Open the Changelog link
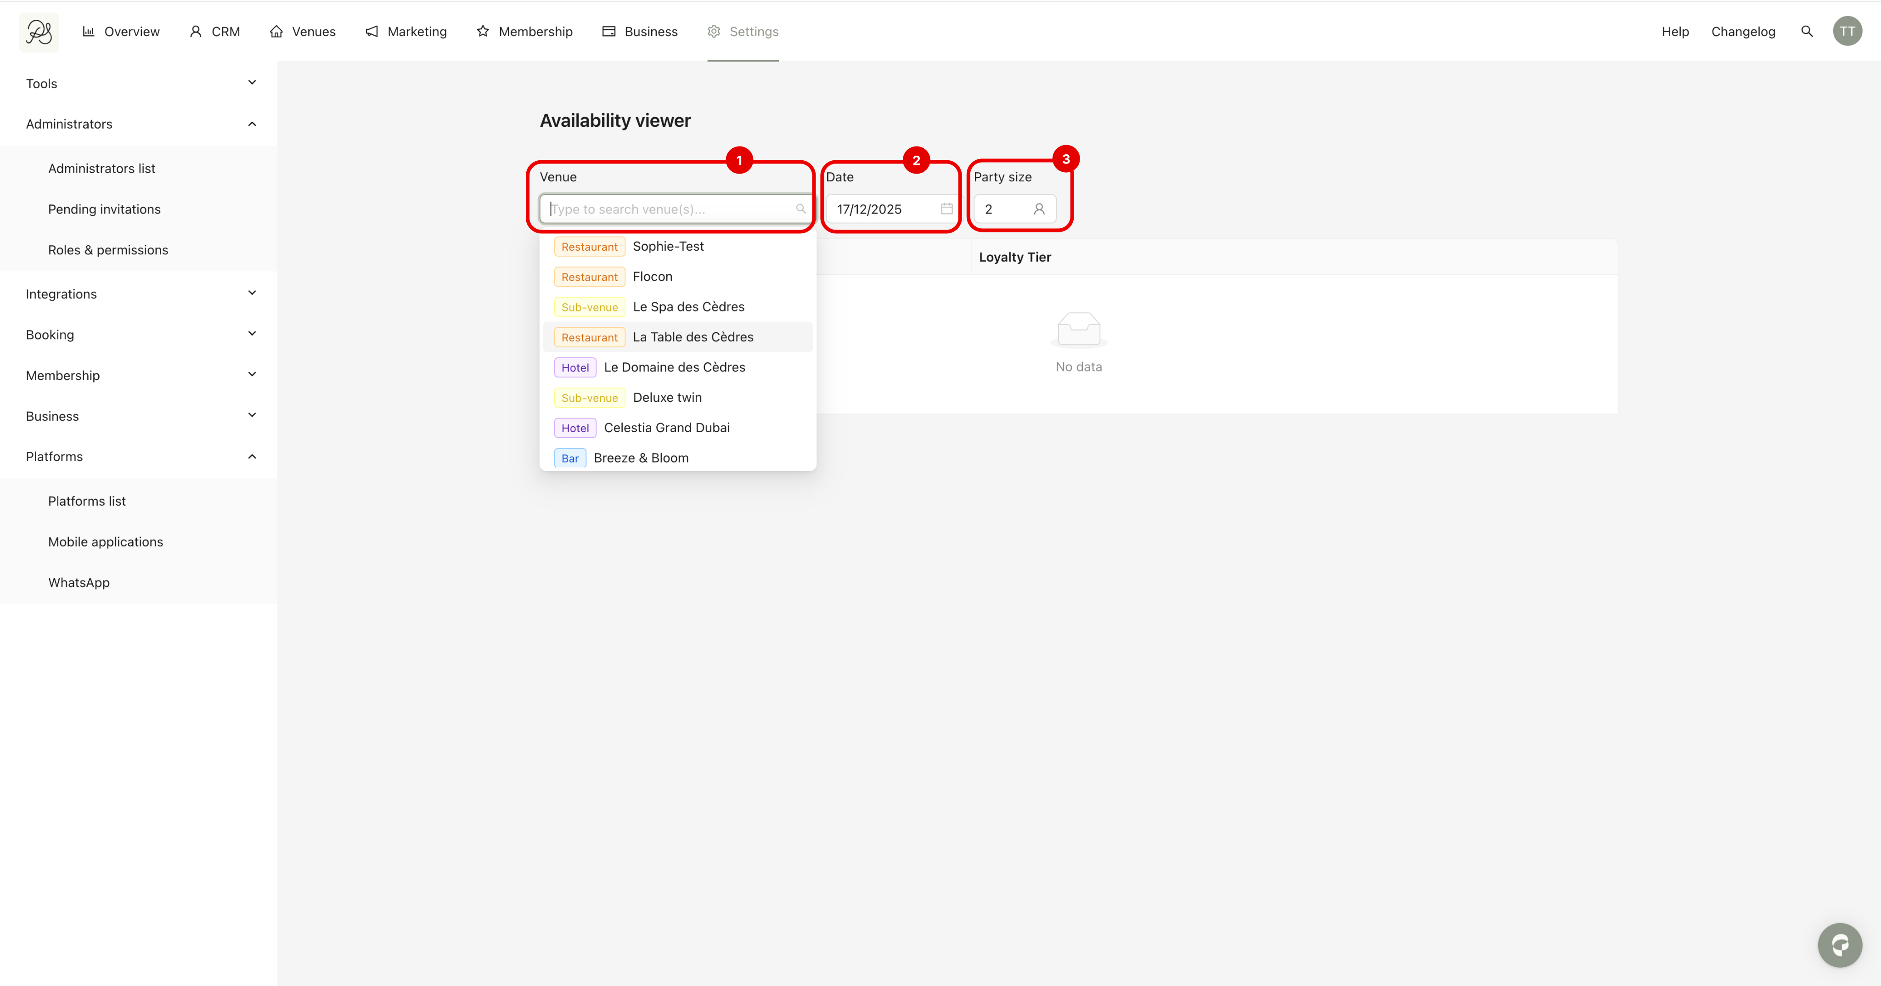The height and width of the screenshot is (986, 1881). [x=1742, y=31]
